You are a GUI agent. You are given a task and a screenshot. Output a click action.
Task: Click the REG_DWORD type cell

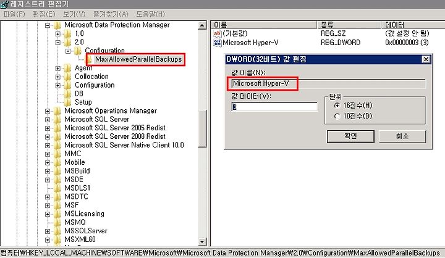pos(341,43)
